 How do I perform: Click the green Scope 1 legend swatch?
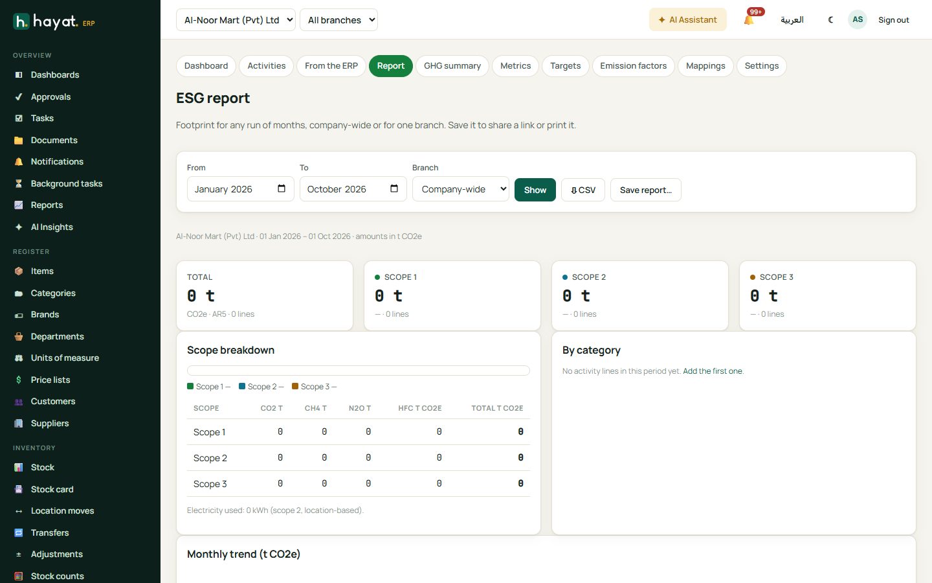(190, 386)
